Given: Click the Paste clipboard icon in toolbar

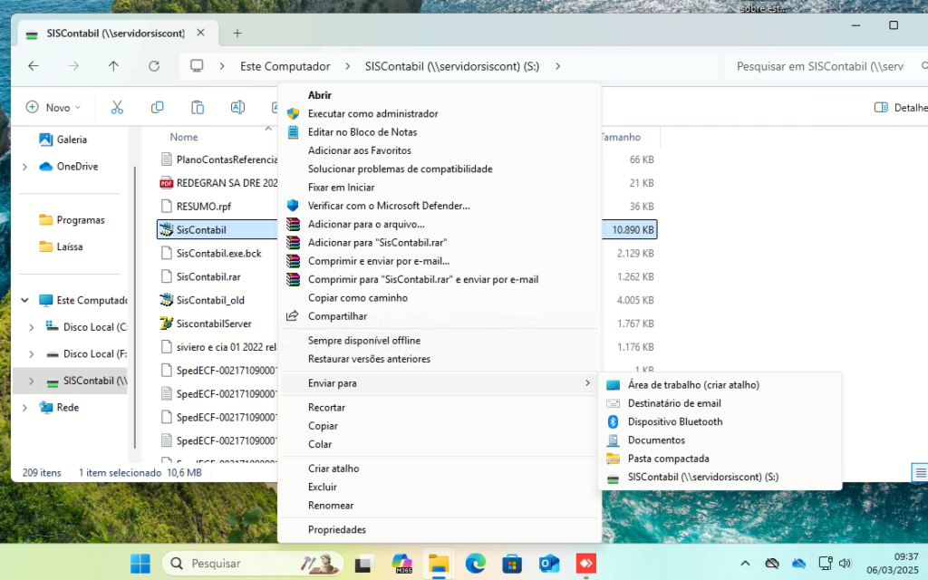Looking at the screenshot, I should 198,107.
